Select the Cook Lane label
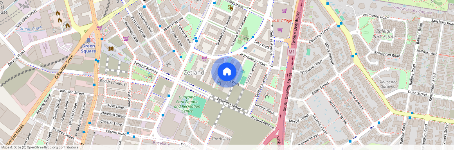This screenshot has width=454, height=150. (177, 38)
